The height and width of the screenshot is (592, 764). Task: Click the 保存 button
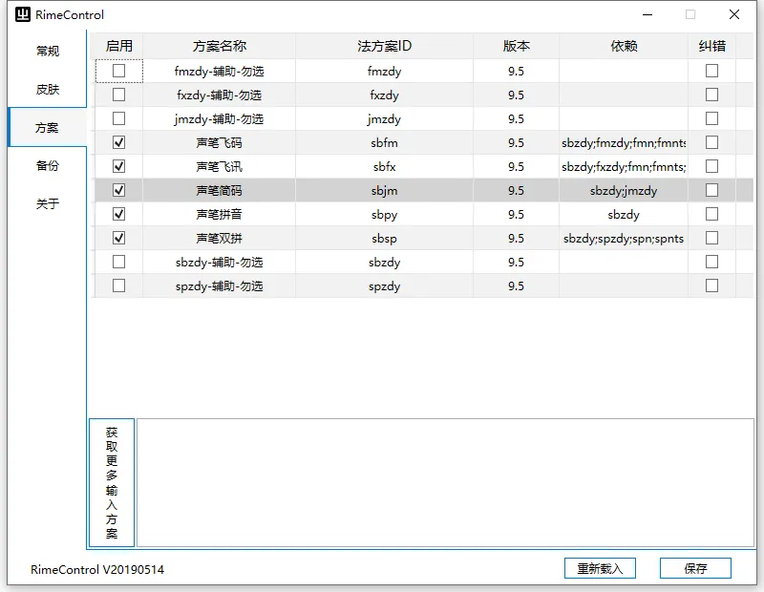click(695, 568)
